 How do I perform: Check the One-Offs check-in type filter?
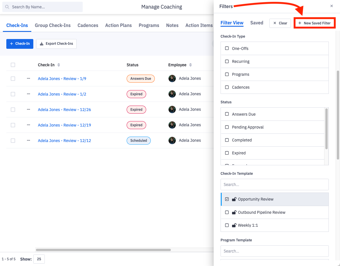pos(227,48)
